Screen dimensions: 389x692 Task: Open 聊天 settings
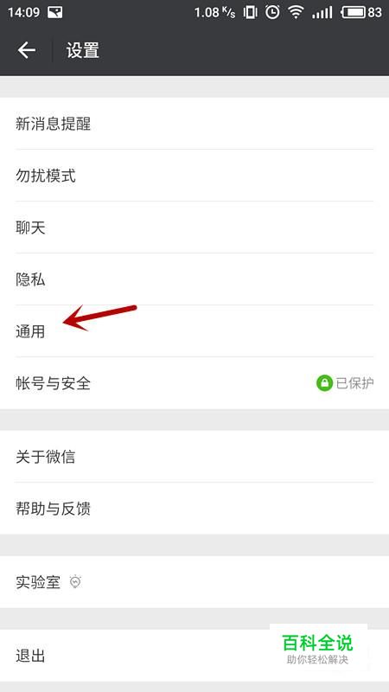[x=194, y=227]
